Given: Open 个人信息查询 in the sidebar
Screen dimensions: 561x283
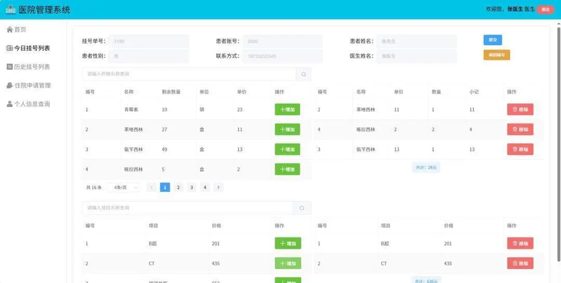Looking at the screenshot, I should 28,104.
